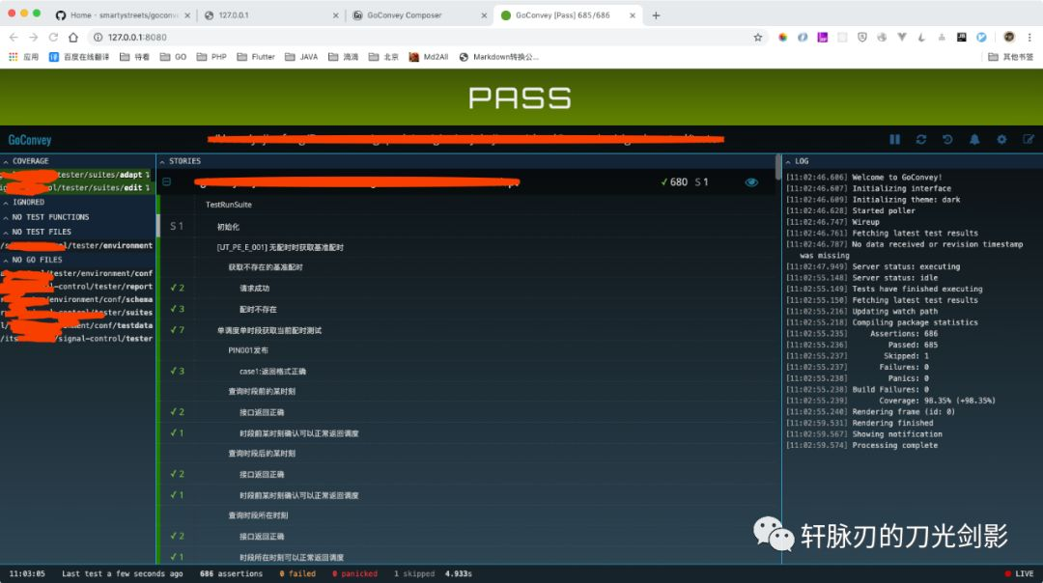The width and height of the screenshot is (1043, 583).
Task: Bookmark this page with the star
Action: coord(758,38)
